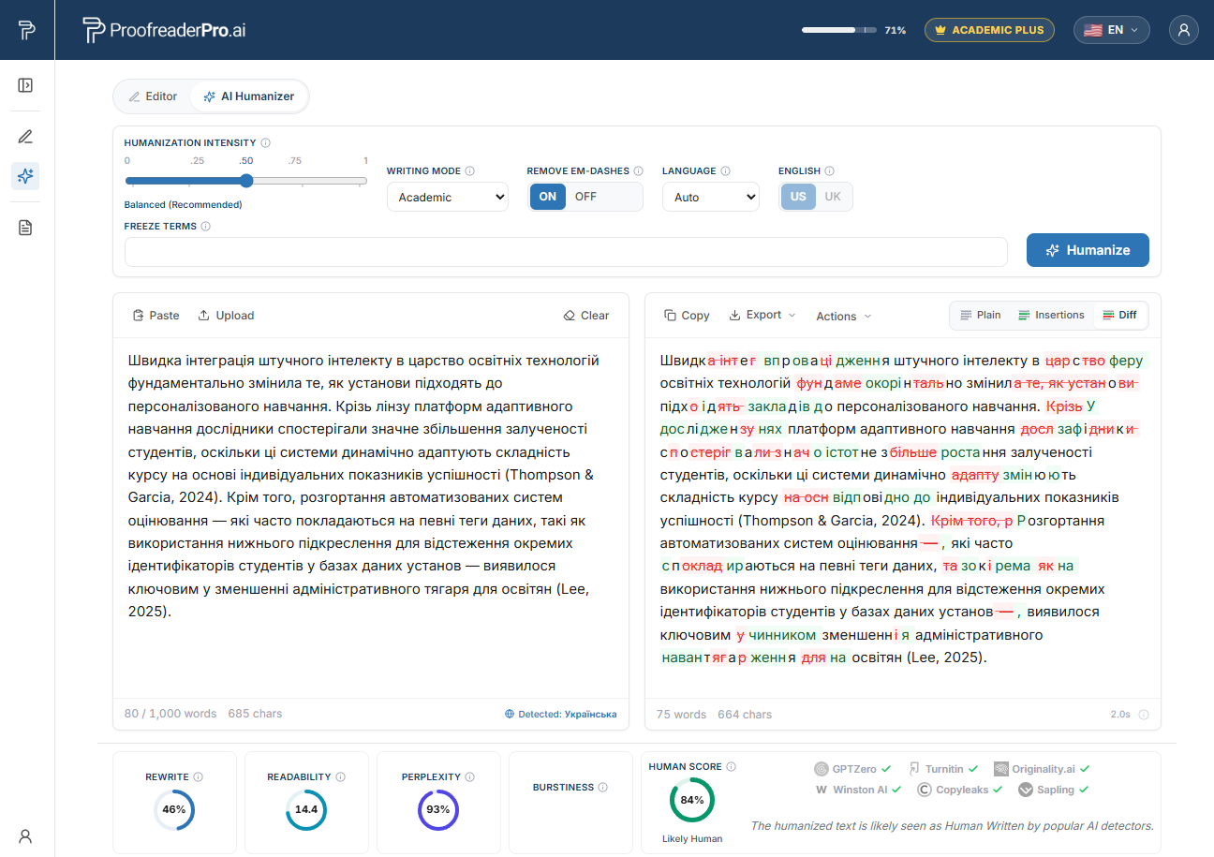Click the Humanize button
This screenshot has width=1214, height=857.
[1088, 250]
